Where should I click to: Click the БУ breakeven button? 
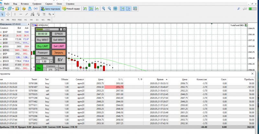[60, 60]
